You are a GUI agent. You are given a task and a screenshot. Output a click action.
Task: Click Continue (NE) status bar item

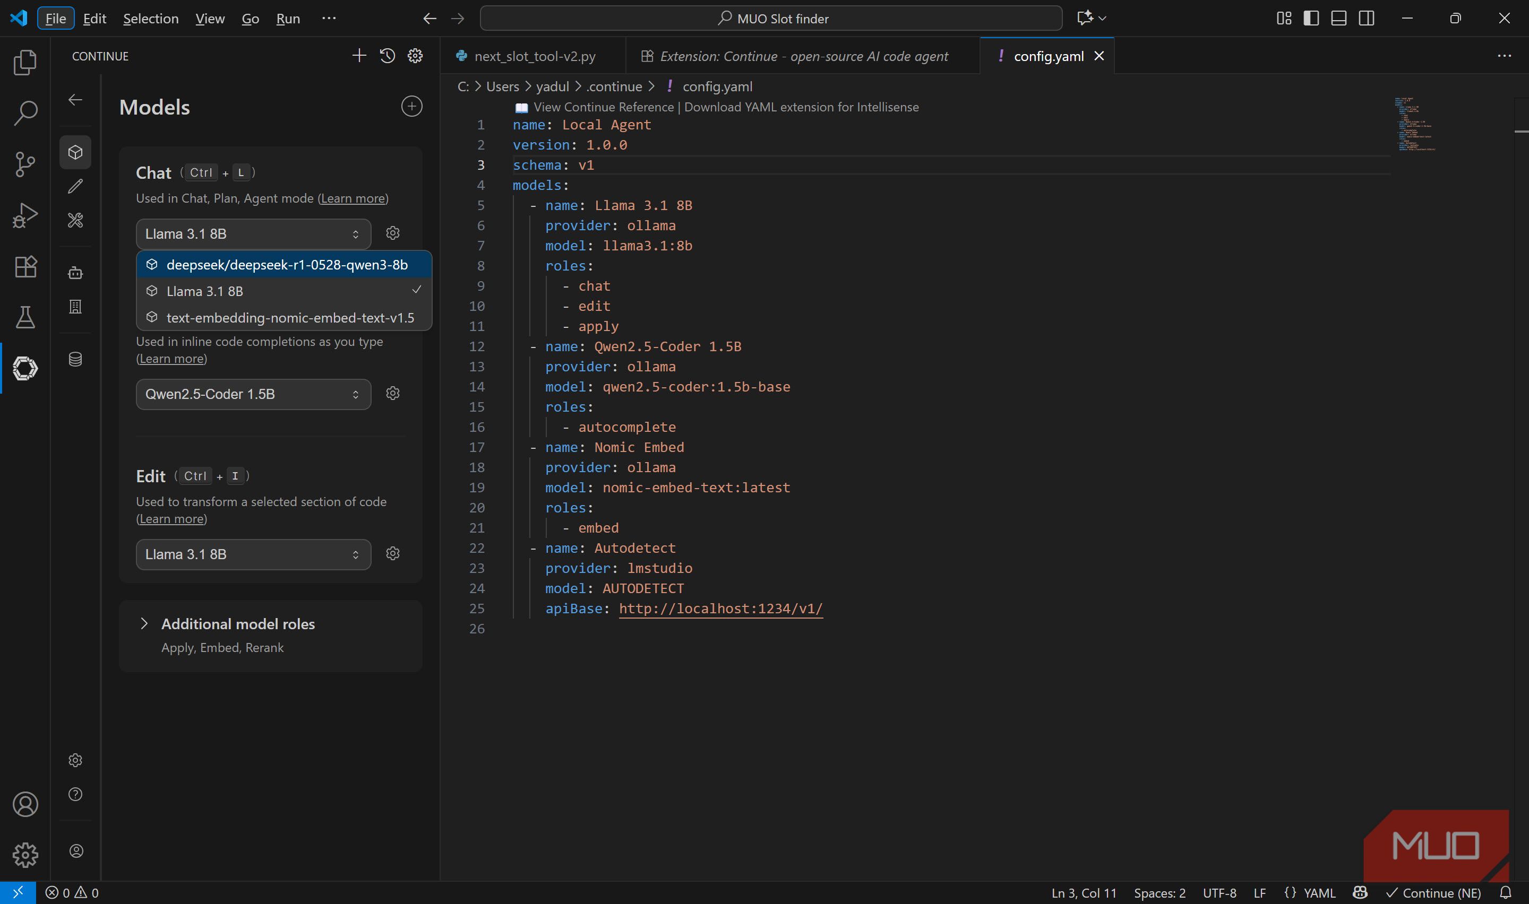(x=1433, y=893)
